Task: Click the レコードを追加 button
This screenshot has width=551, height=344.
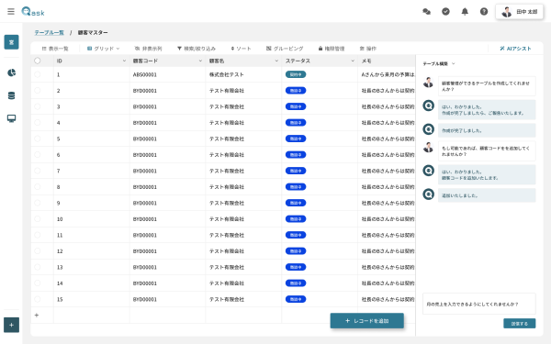Action: tap(366, 321)
